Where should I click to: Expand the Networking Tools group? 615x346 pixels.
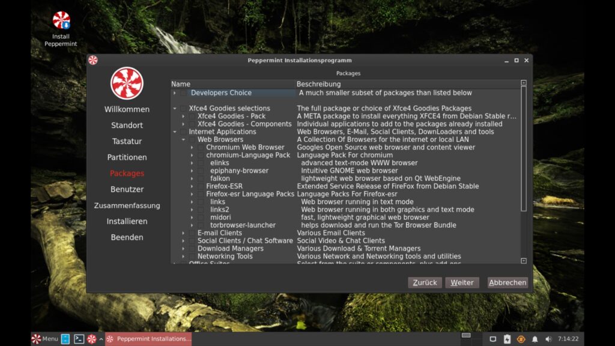[x=183, y=256]
